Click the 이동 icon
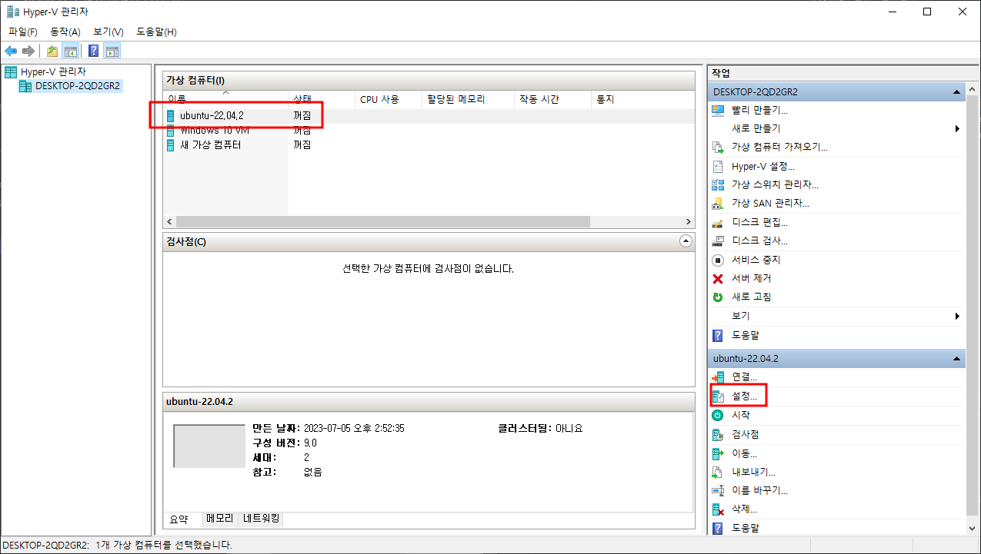This screenshot has height=554, width=981. click(x=718, y=453)
